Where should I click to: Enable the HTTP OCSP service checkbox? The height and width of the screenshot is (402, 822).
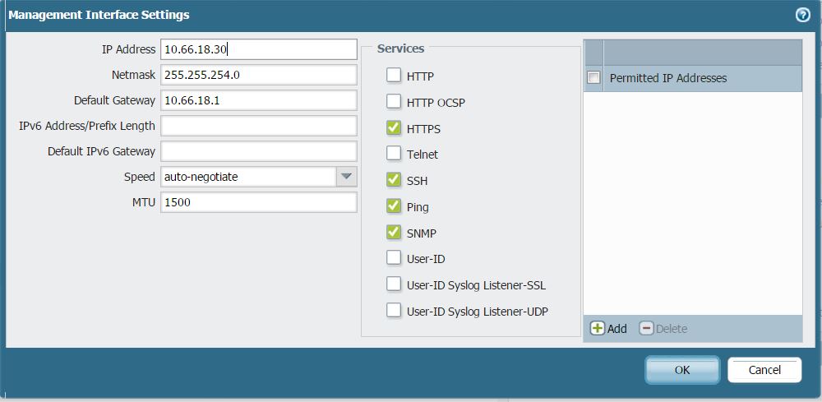[394, 102]
